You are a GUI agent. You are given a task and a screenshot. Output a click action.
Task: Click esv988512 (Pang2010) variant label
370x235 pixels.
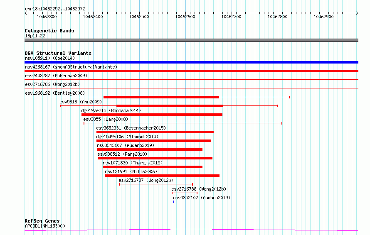[122, 154]
